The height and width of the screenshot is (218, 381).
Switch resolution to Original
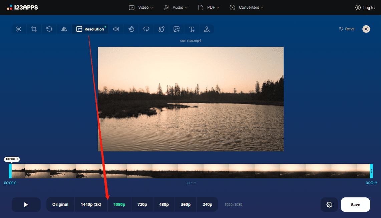pos(60,204)
